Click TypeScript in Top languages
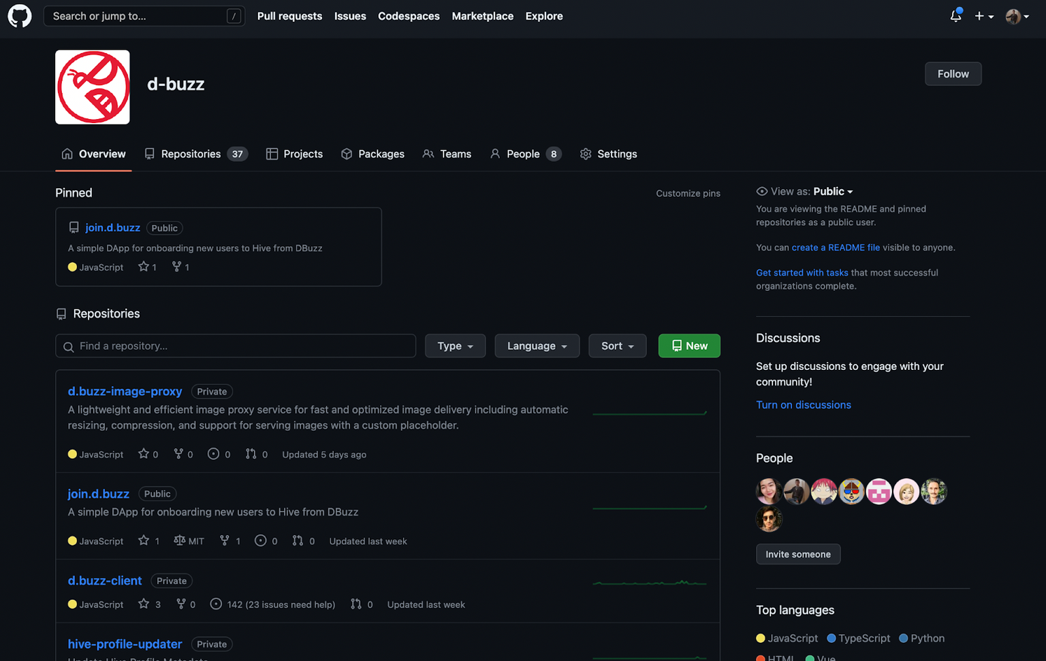This screenshot has height=661, width=1046. [859, 639]
